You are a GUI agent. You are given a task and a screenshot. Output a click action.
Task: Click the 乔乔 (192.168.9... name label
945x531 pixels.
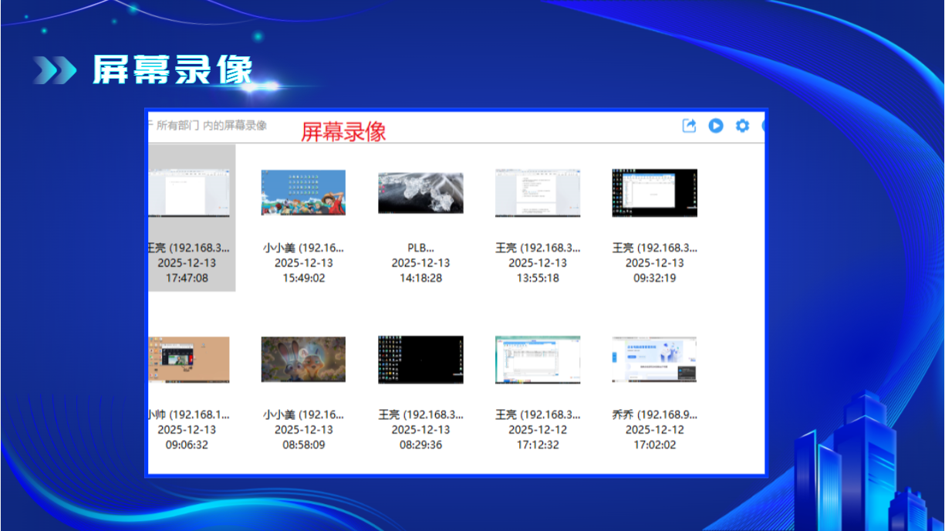[654, 414]
